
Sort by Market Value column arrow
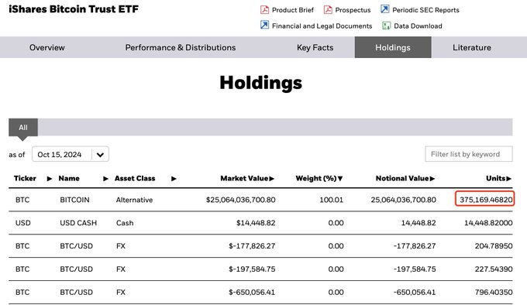tap(271, 179)
